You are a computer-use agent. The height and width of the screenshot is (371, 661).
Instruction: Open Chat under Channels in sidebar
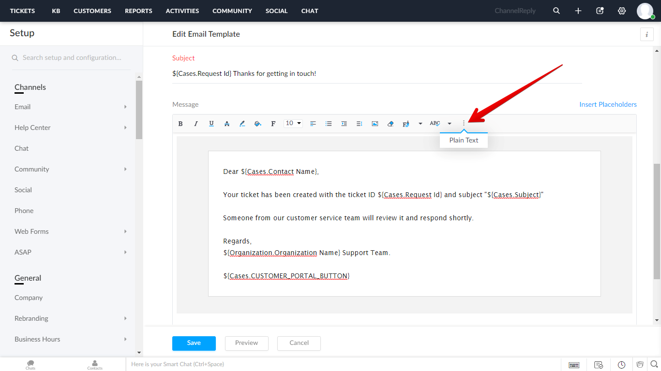22,148
